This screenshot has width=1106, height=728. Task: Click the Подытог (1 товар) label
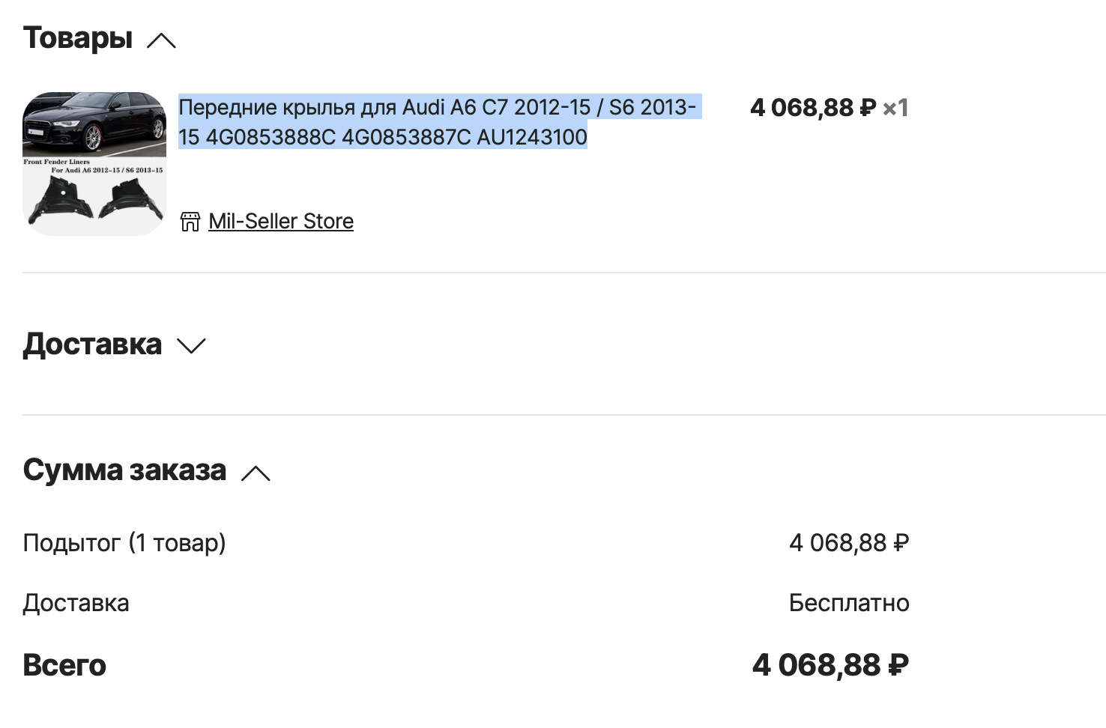pos(124,543)
